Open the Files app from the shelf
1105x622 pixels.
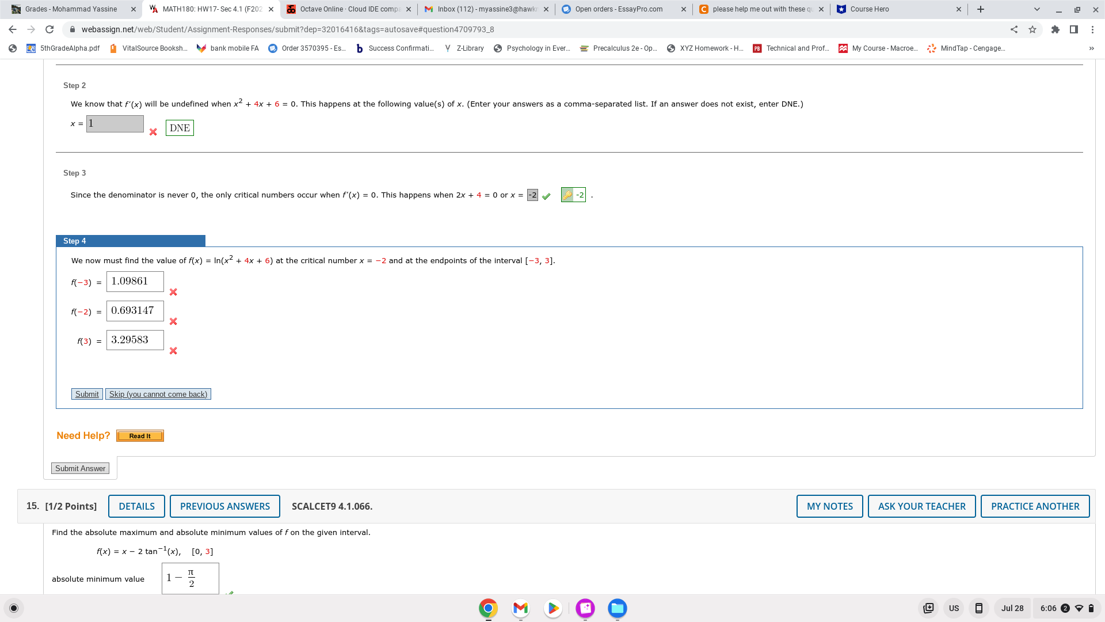617,608
